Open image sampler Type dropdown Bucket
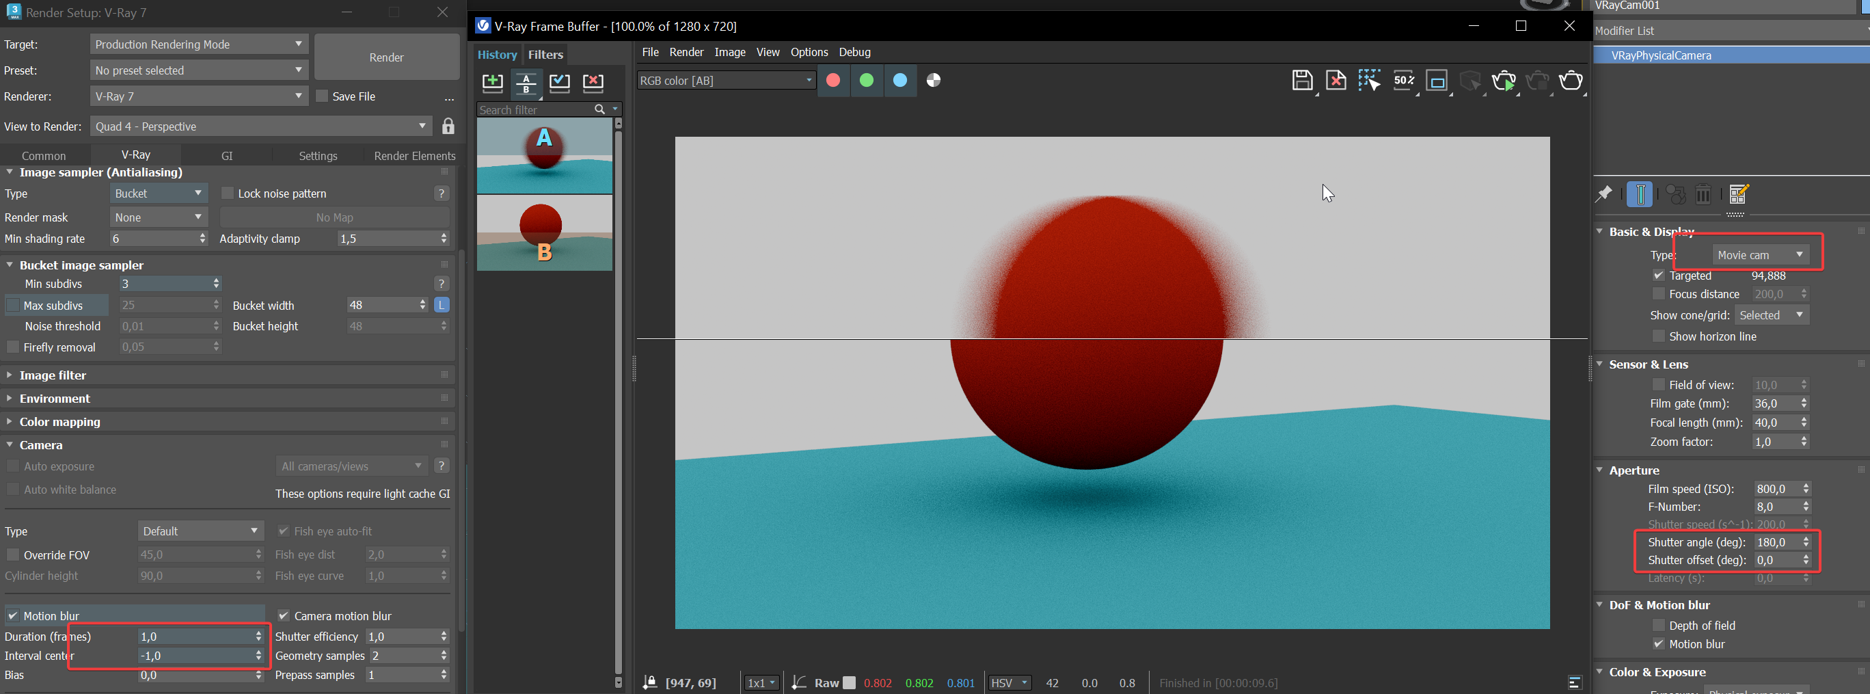The image size is (1870, 694). [159, 193]
